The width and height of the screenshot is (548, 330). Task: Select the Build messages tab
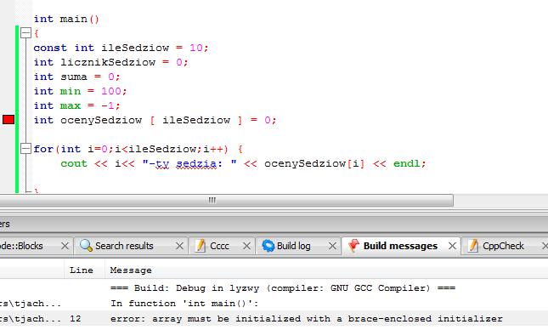400,246
